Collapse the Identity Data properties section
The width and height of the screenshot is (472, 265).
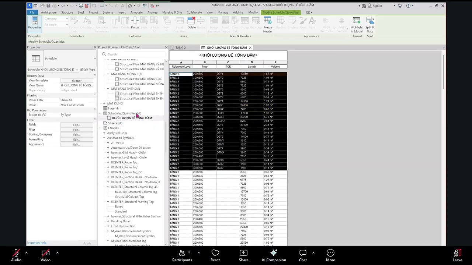(x=95, y=75)
